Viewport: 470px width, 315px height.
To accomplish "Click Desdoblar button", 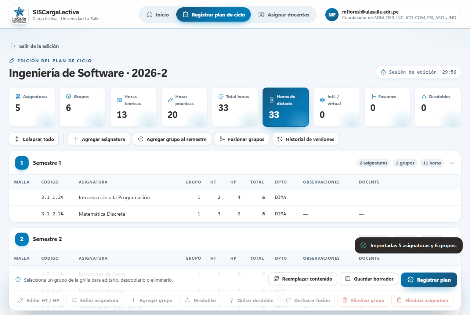I will [200, 300].
